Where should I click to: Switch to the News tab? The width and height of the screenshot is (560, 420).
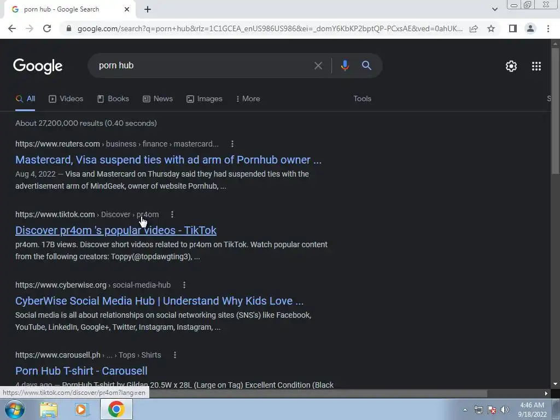[157, 99]
